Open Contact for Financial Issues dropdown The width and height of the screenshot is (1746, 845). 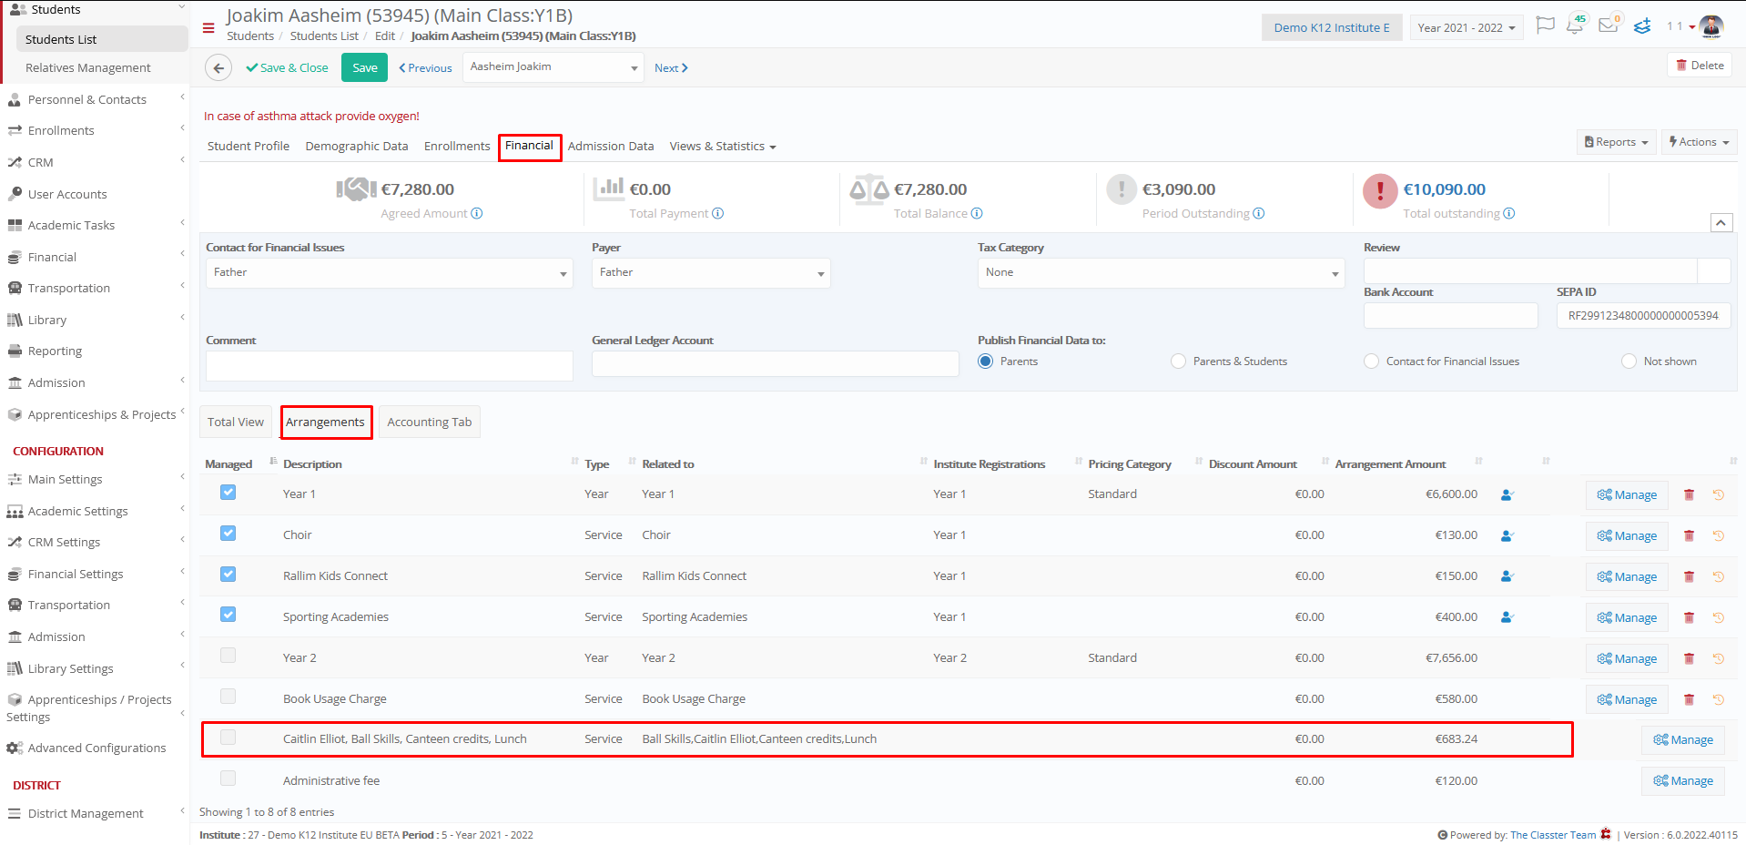pyautogui.click(x=390, y=273)
